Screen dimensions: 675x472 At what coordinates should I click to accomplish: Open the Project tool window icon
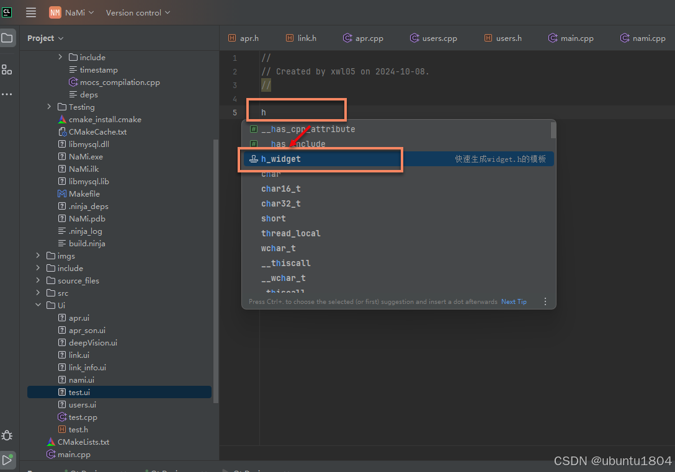pos(7,38)
